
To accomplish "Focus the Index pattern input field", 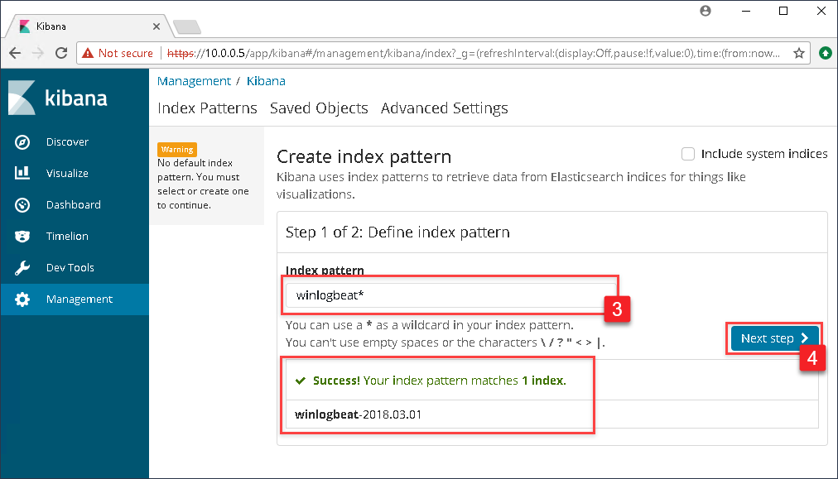I will click(x=450, y=295).
